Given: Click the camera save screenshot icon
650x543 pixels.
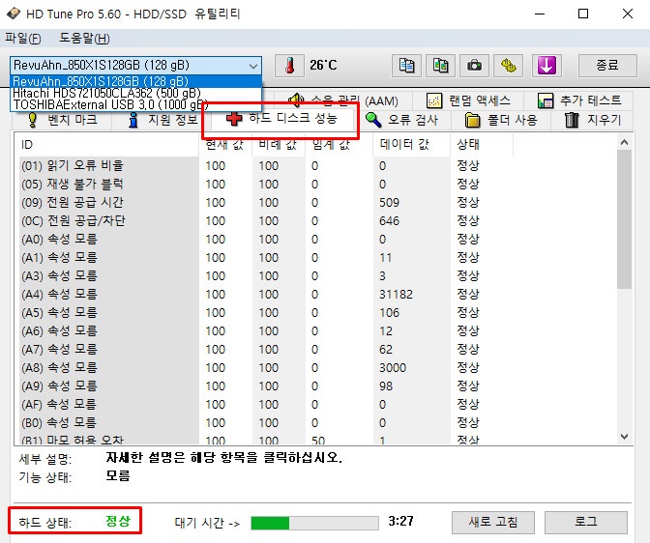Looking at the screenshot, I should pyautogui.click(x=474, y=66).
